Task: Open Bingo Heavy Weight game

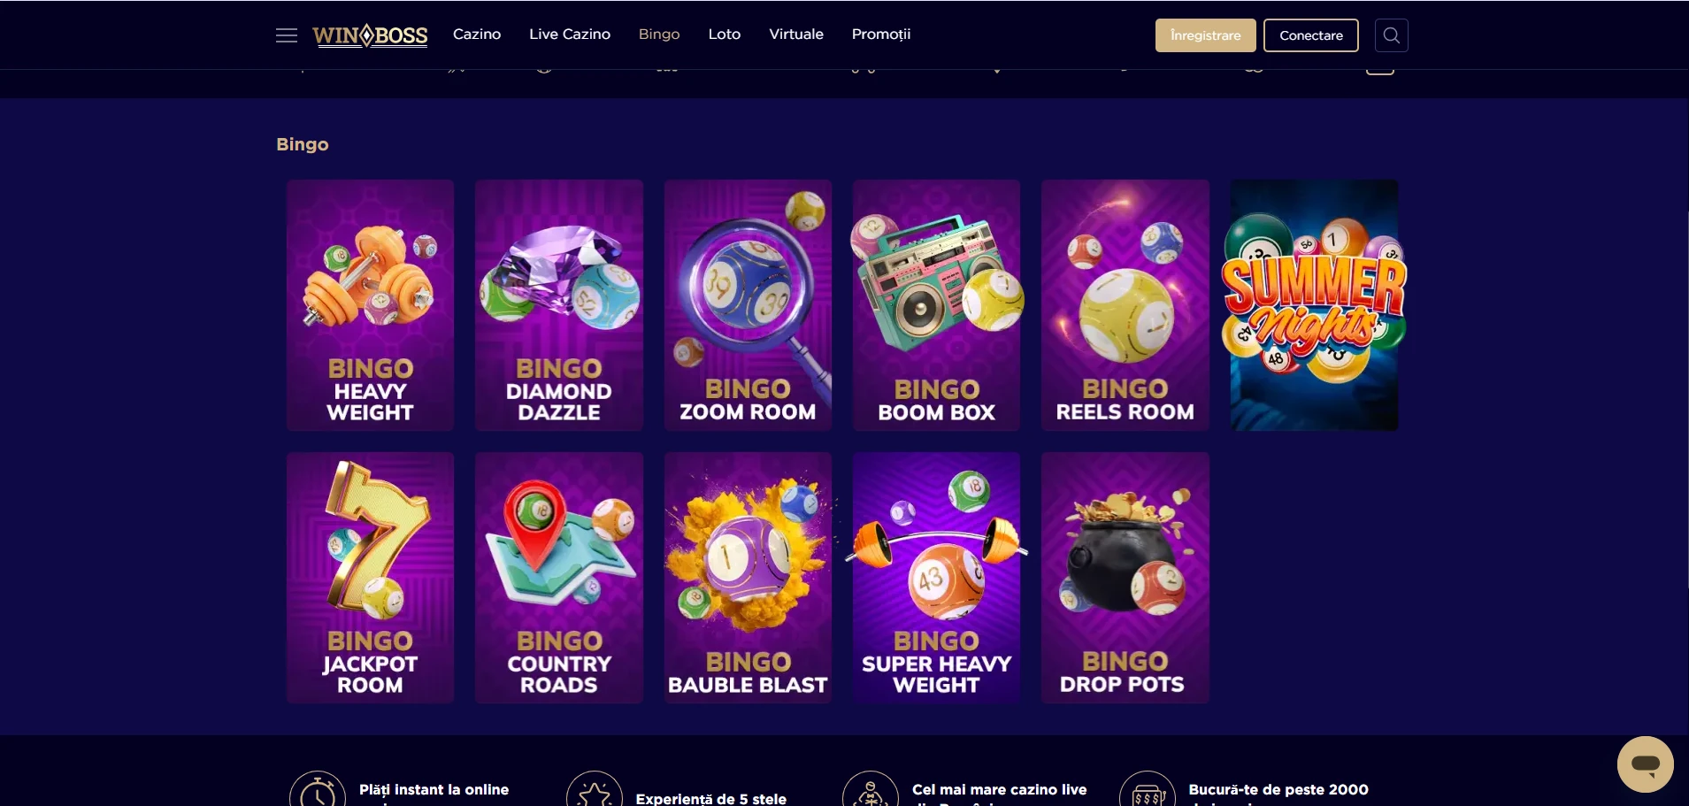Action: click(370, 305)
